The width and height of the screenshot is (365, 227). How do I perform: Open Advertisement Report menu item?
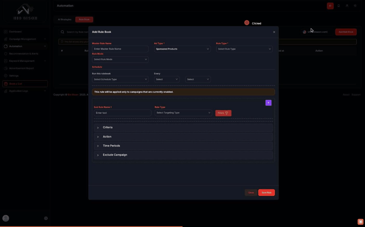(x=22, y=68)
